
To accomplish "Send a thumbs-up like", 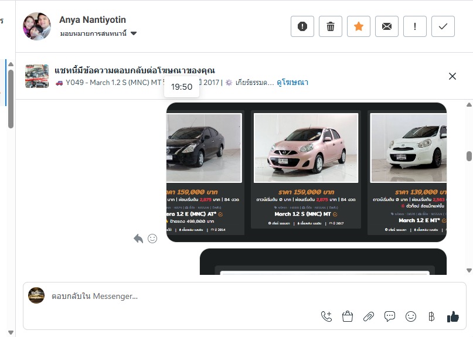I will (x=453, y=317).
